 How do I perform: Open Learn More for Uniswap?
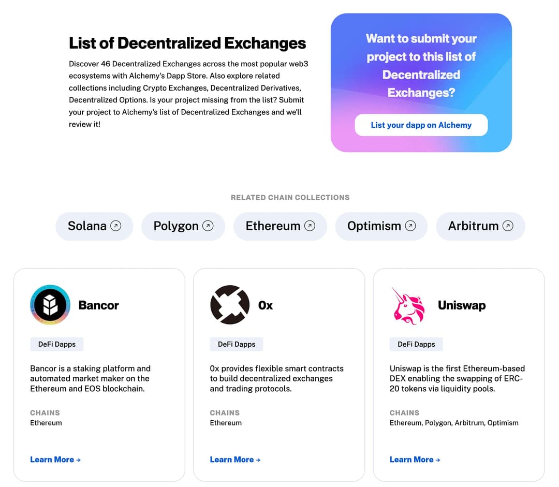point(415,460)
